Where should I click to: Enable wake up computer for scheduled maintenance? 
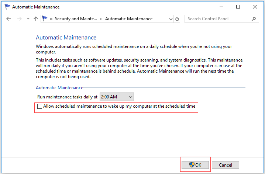(39, 106)
